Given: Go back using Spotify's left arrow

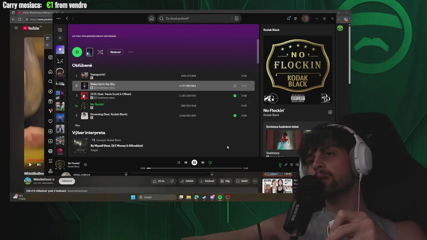Looking at the screenshot, I should (67, 18).
